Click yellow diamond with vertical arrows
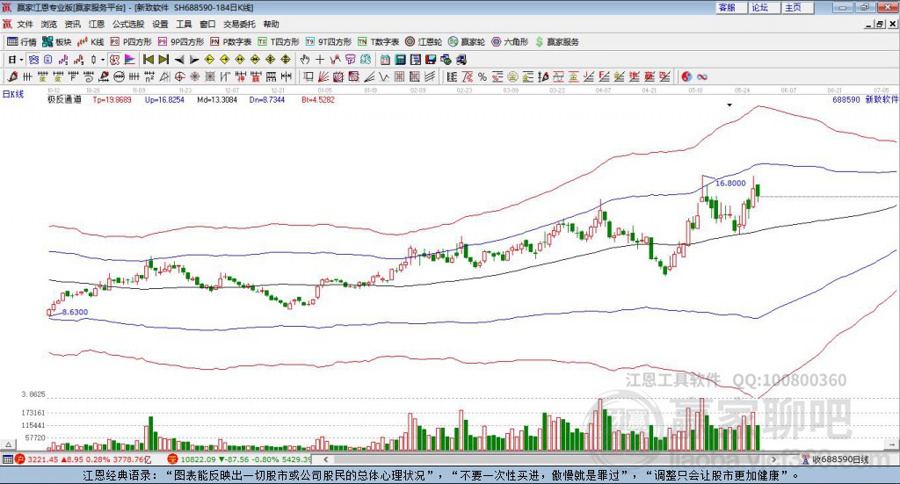 [x=286, y=60]
